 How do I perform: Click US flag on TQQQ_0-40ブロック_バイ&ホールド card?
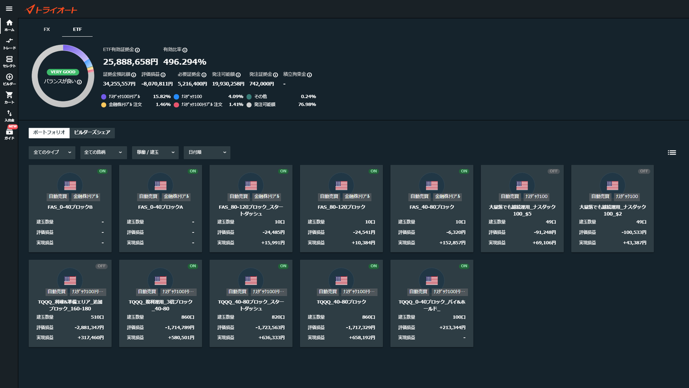coord(432,280)
